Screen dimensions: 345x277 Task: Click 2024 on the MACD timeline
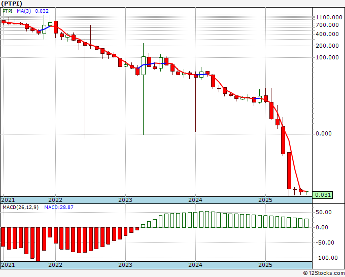[x=195, y=265]
